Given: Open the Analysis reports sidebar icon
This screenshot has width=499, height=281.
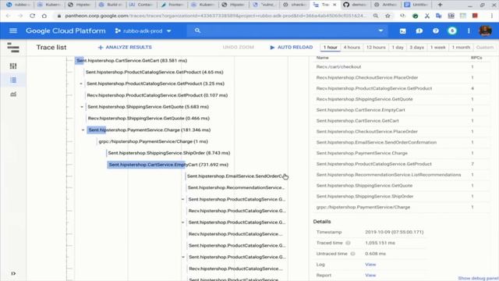Looking at the screenshot, I should (13, 94).
